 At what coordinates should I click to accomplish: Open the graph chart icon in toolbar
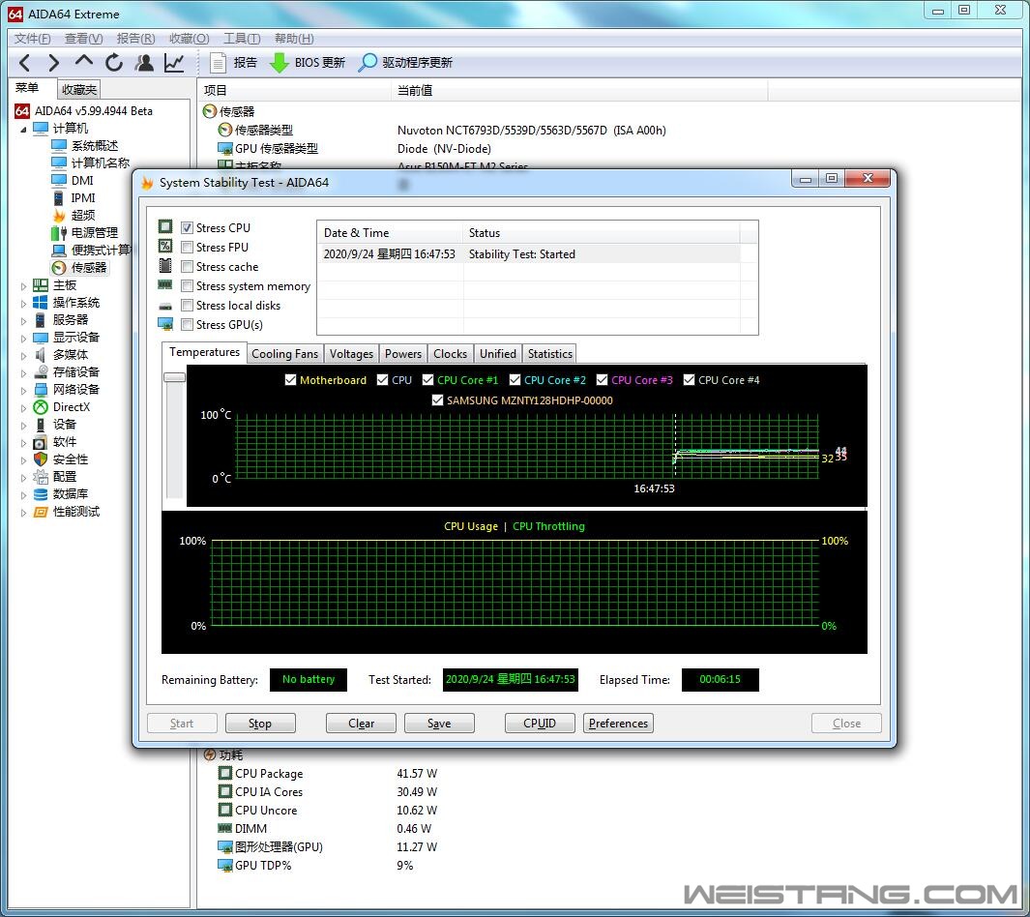pos(174,63)
